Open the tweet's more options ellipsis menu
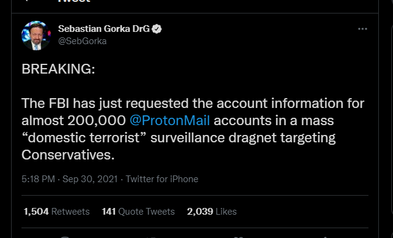Screen dimensions: 393x238 [362, 29]
